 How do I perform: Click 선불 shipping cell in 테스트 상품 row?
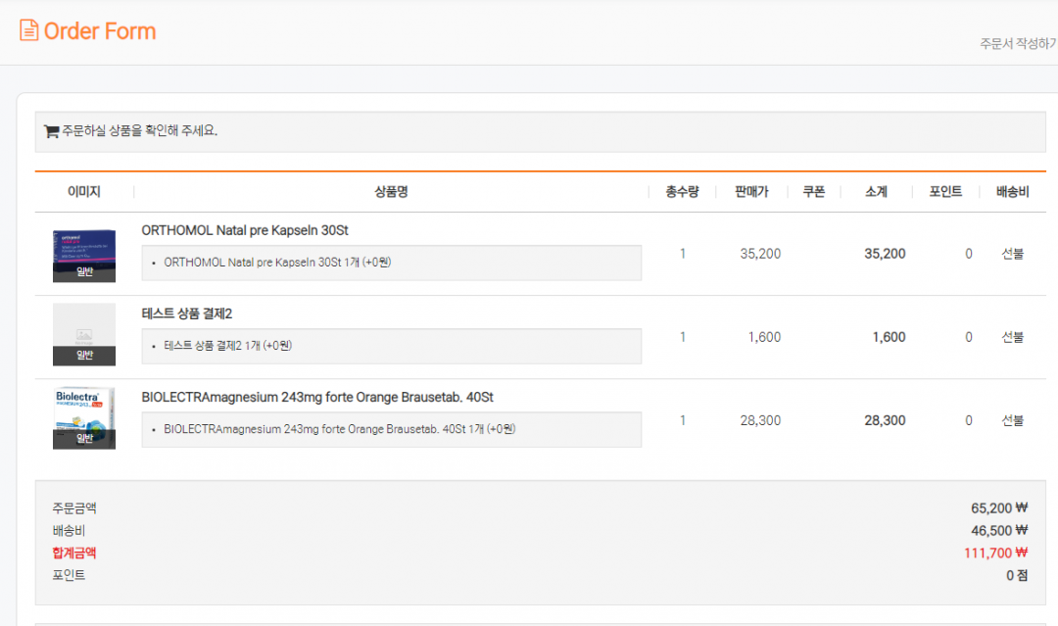click(1013, 337)
